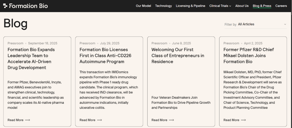Open Welcoming Our First Class article title

178,56
